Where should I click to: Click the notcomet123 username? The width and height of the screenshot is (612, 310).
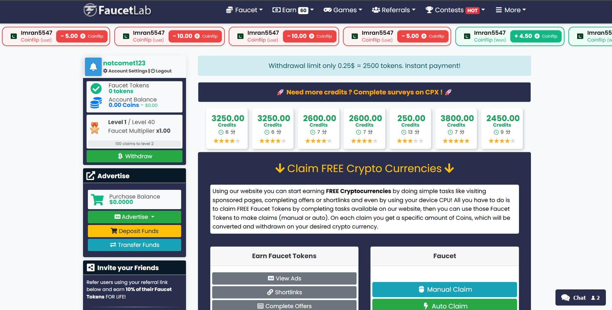(124, 63)
